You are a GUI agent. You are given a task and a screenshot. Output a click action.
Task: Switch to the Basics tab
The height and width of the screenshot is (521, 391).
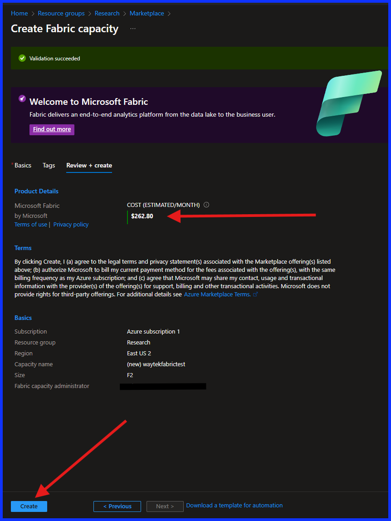click(23, 165)
